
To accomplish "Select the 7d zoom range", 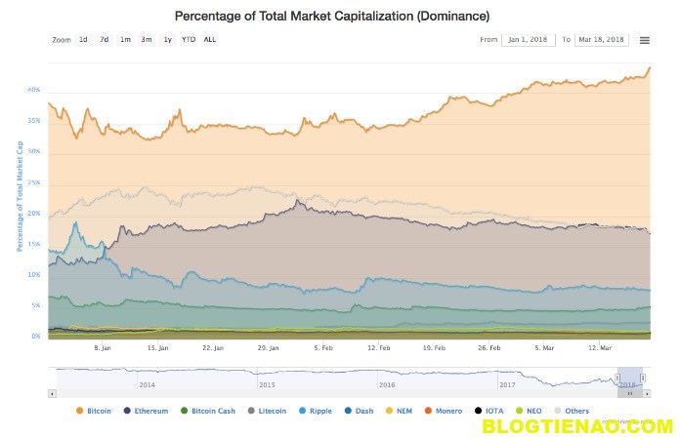I will coord(104,40).
